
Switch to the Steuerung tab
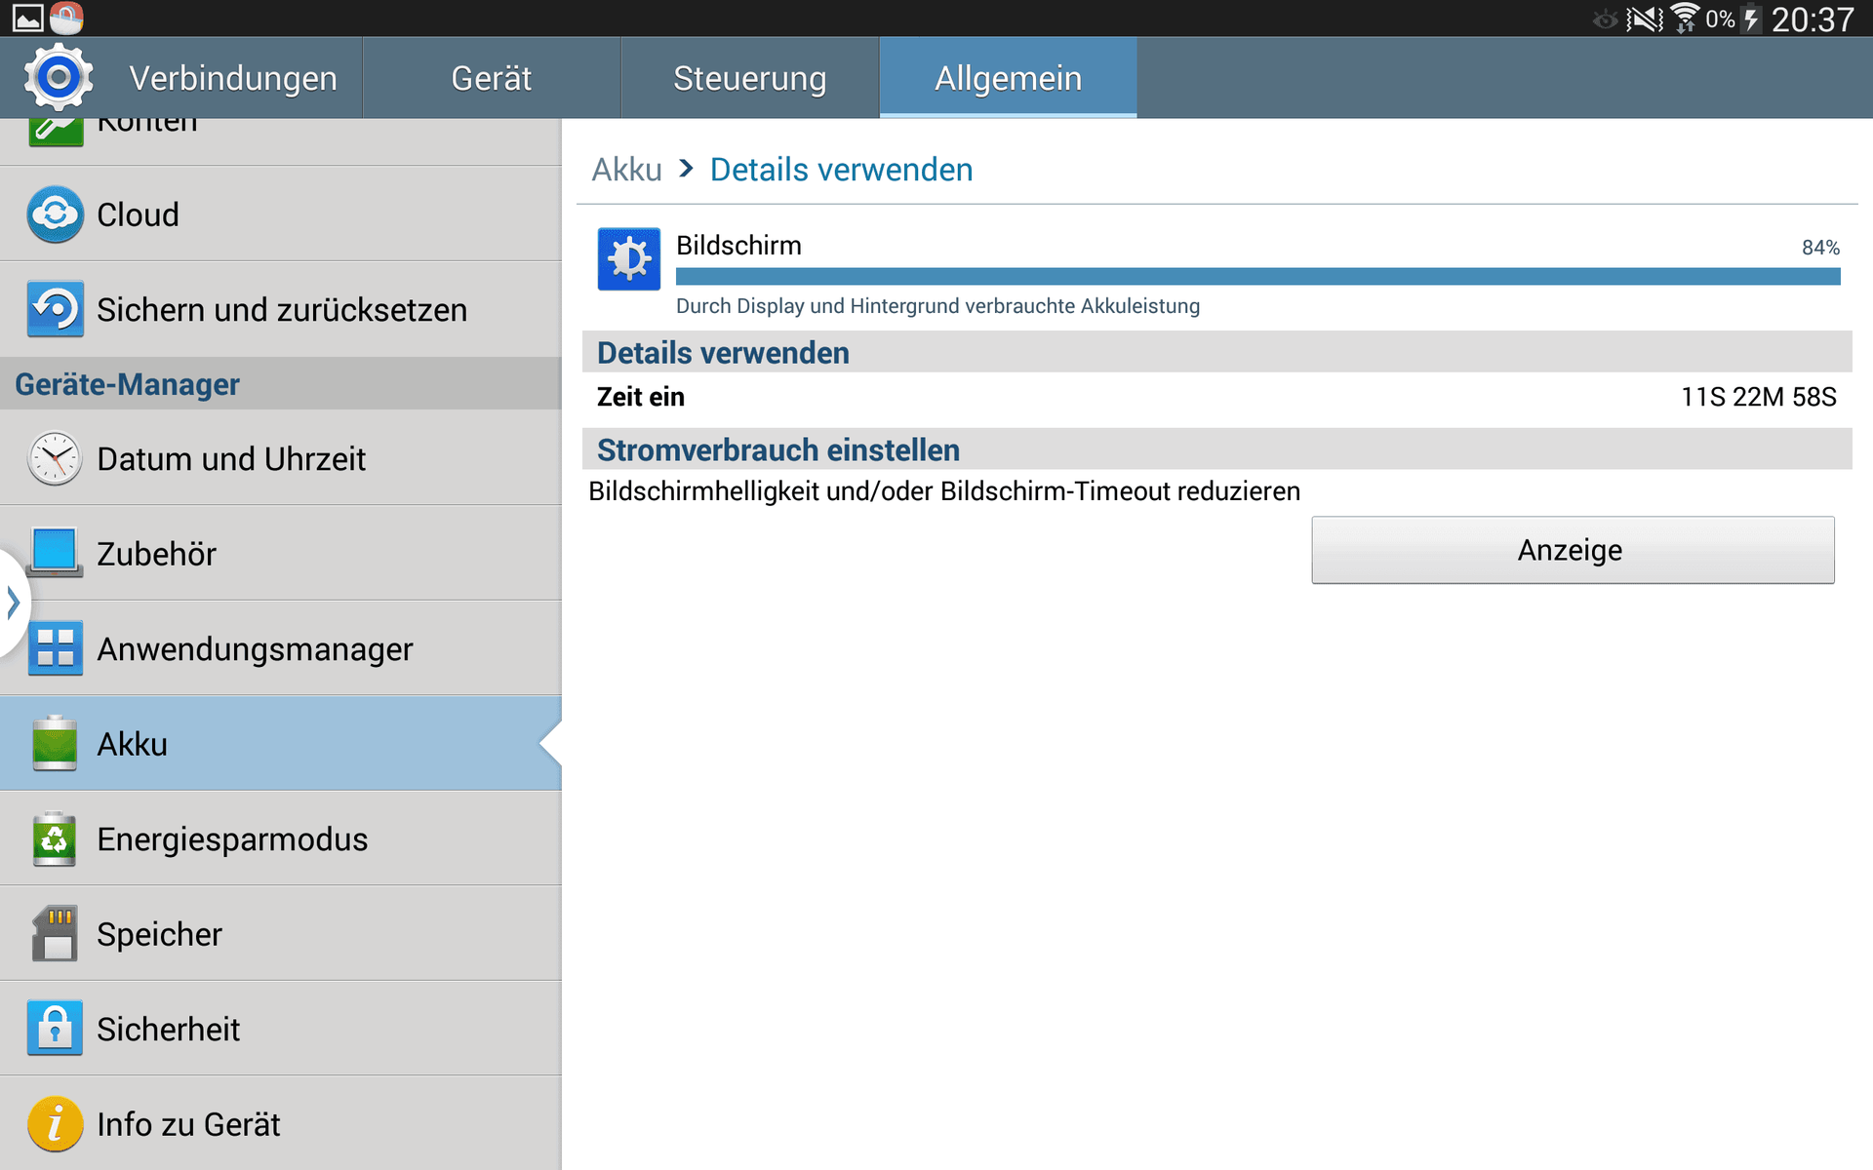749,78
